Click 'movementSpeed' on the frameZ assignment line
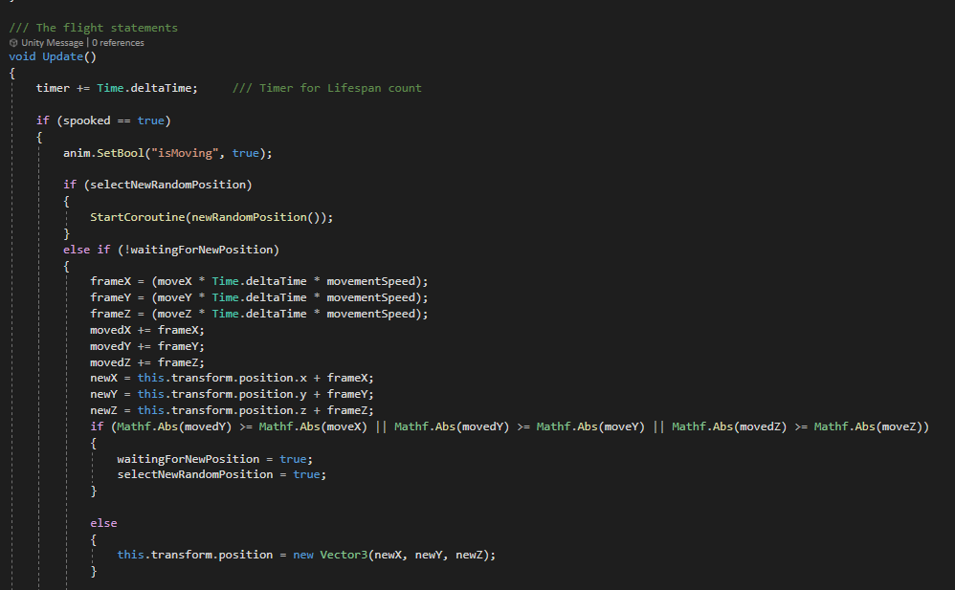Viewport: 955px width, 590px height. tap(371, 314)
